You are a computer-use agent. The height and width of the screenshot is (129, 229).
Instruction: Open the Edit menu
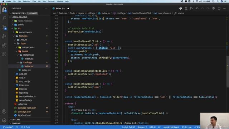click(19, 1)
